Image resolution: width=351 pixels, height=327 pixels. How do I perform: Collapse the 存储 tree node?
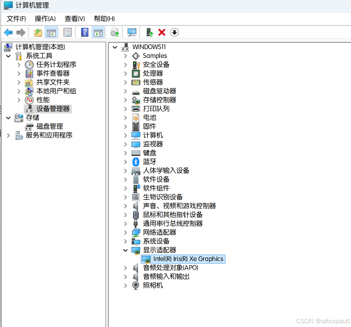8,118
